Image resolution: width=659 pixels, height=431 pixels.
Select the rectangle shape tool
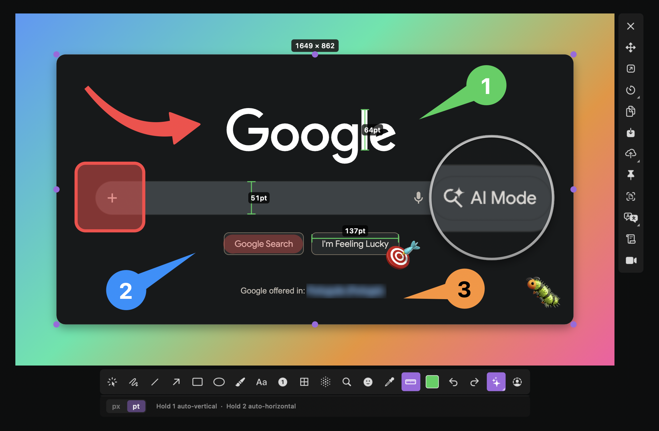pyautogui.click(x=197, y=382)
